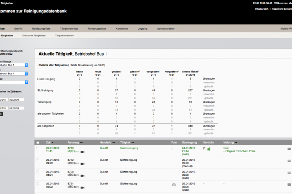This screenshot has width=292, height=194.
Task: Click the dark button below date fields
Action: coord(1,114)
